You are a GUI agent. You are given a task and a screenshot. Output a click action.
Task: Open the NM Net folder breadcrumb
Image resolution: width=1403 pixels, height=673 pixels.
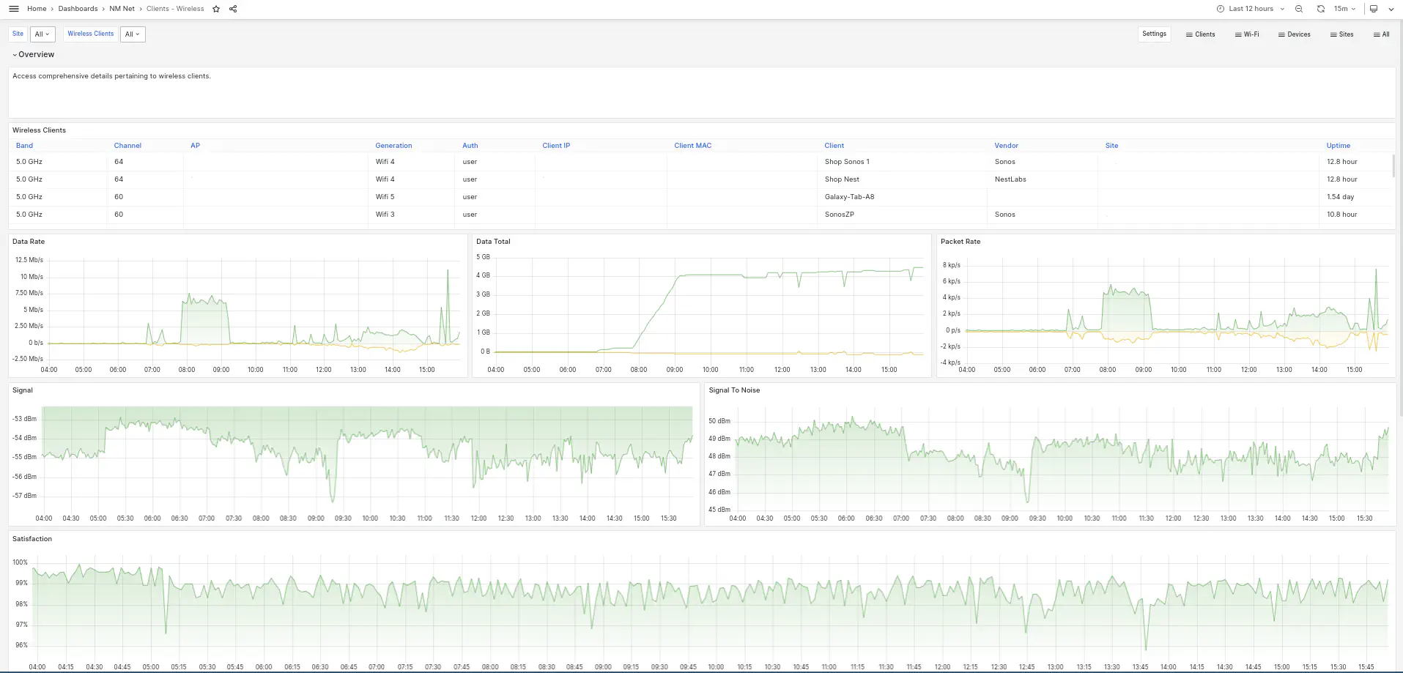[122, 9]
